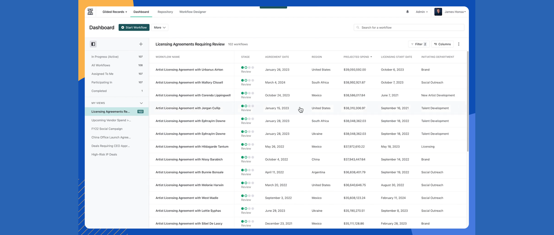Viewport: 554px width, 235px height.
Task: Sort by Projected Spend column header
Action: click(358, 57)
